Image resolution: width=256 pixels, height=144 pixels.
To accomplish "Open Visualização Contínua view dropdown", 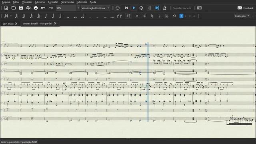I will [x=96, y=8].
